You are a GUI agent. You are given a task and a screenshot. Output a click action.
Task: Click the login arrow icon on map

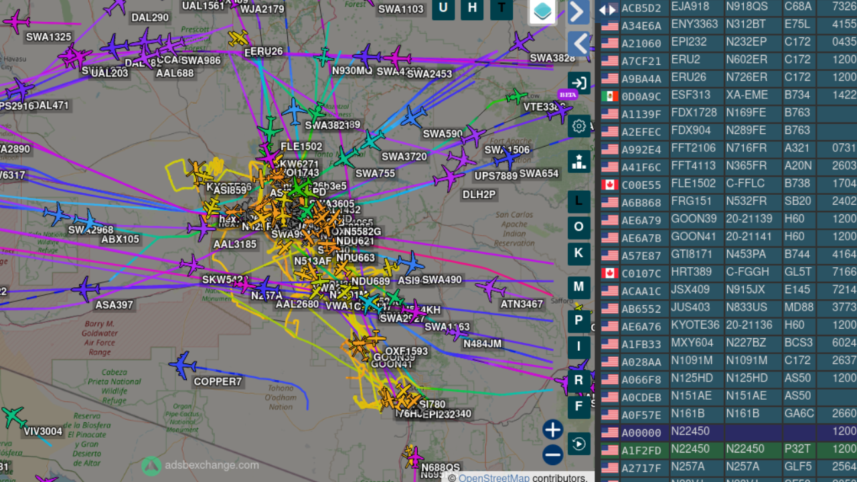579,84
